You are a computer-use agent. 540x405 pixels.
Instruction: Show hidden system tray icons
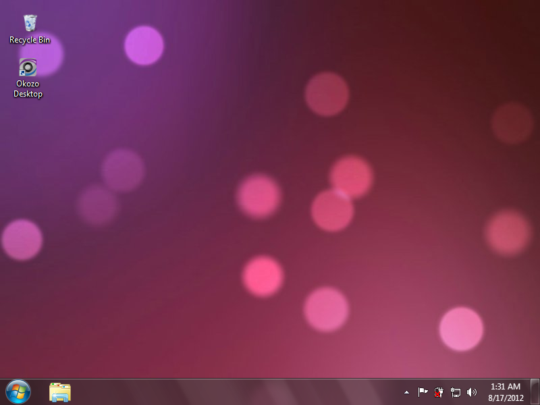click(x=407, y=392)
